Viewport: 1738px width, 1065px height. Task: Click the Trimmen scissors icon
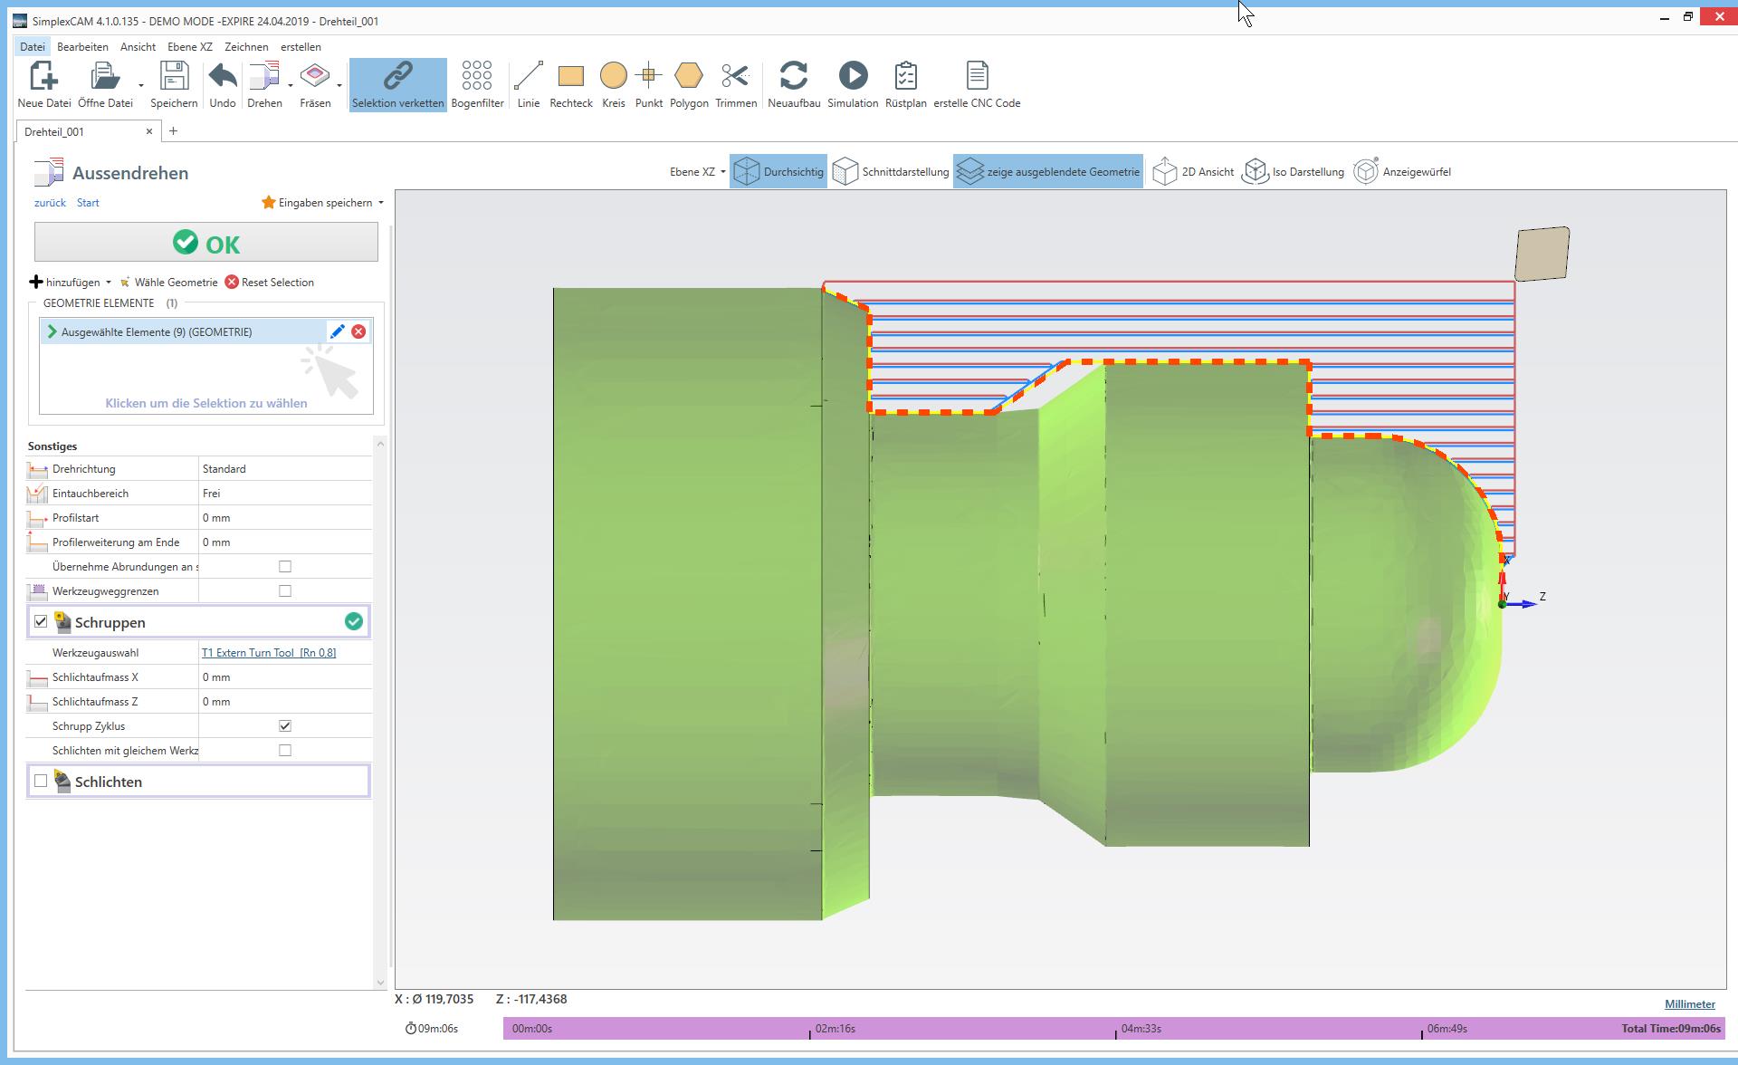pyautogui.click(x=735, y=76)
